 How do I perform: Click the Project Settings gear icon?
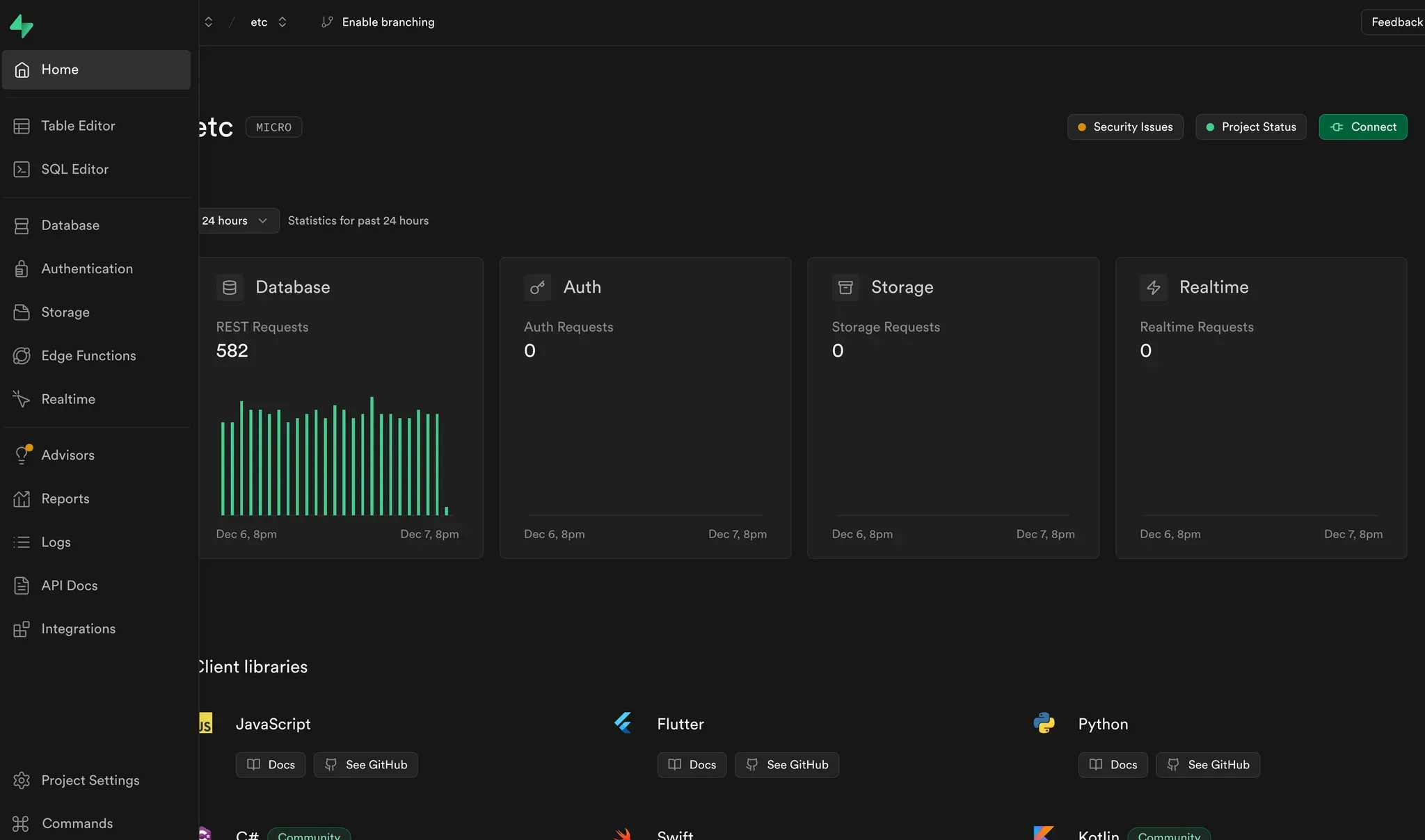(x=22, y=780)
